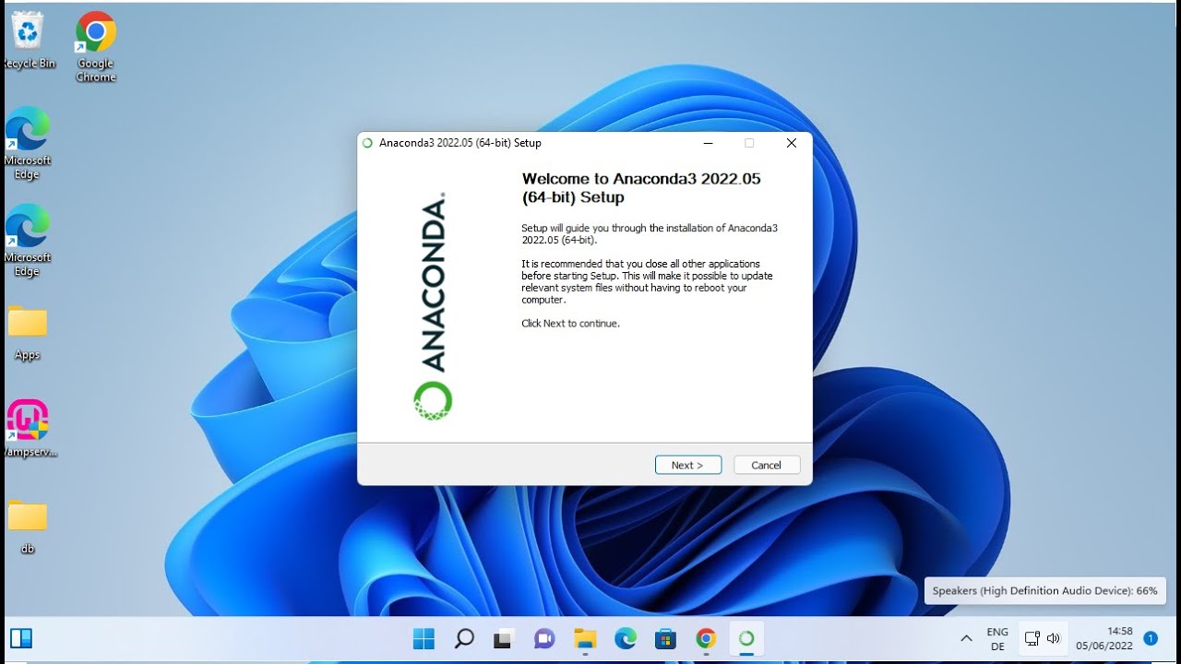Screen dimensions: 1181x664
Task: Click Next to continue Anaconda setup
Action: (x=688, y=465)
